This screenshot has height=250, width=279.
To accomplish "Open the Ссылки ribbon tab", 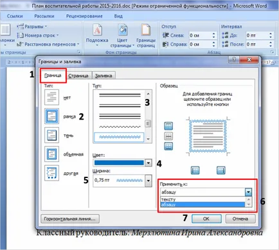I will pyautogui.click(x=15, y=16).
